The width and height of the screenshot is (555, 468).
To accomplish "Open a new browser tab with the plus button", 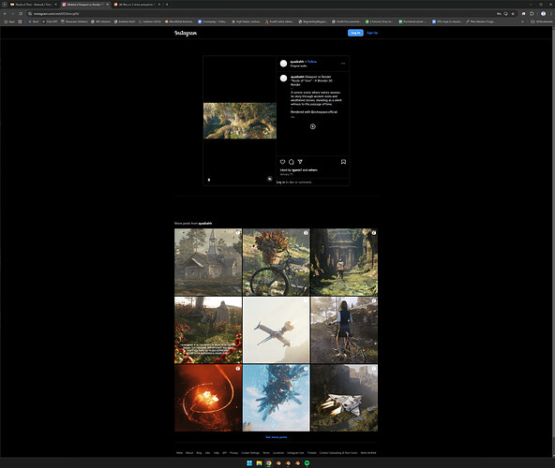I will (x=167, y=5).
